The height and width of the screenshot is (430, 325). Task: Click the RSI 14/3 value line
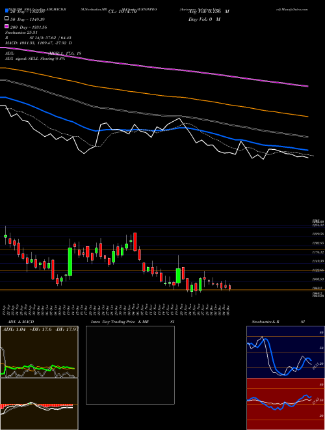[x=38, y=38]
